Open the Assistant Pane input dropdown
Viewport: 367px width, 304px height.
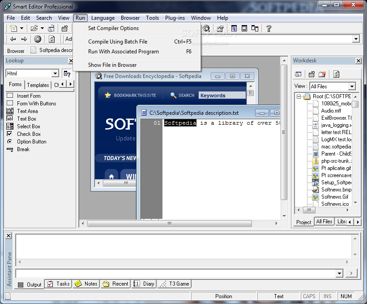click(339, 273)
